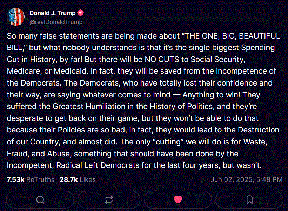This screenshot has width=288, height=211.
Task: Click the phrase "Spending" in the post
Action: click(x=258, y=48)
